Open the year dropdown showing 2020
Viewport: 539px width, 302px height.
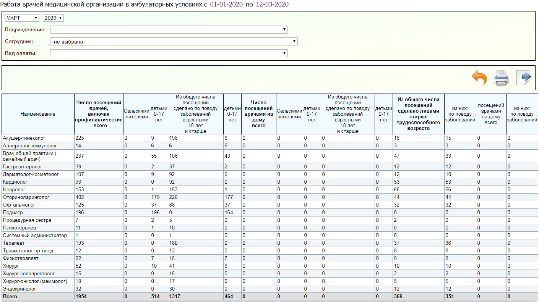click(x=53, y=18)
